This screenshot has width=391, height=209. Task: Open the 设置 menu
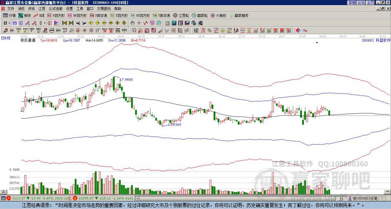click(x=69, y=9)
